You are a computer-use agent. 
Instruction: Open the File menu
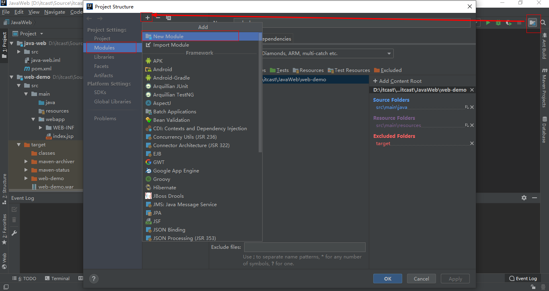coord(5,12)
